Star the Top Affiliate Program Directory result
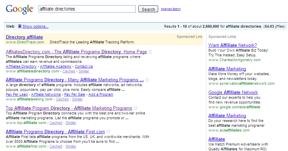288x151 pixels. [x=136, y=108]
